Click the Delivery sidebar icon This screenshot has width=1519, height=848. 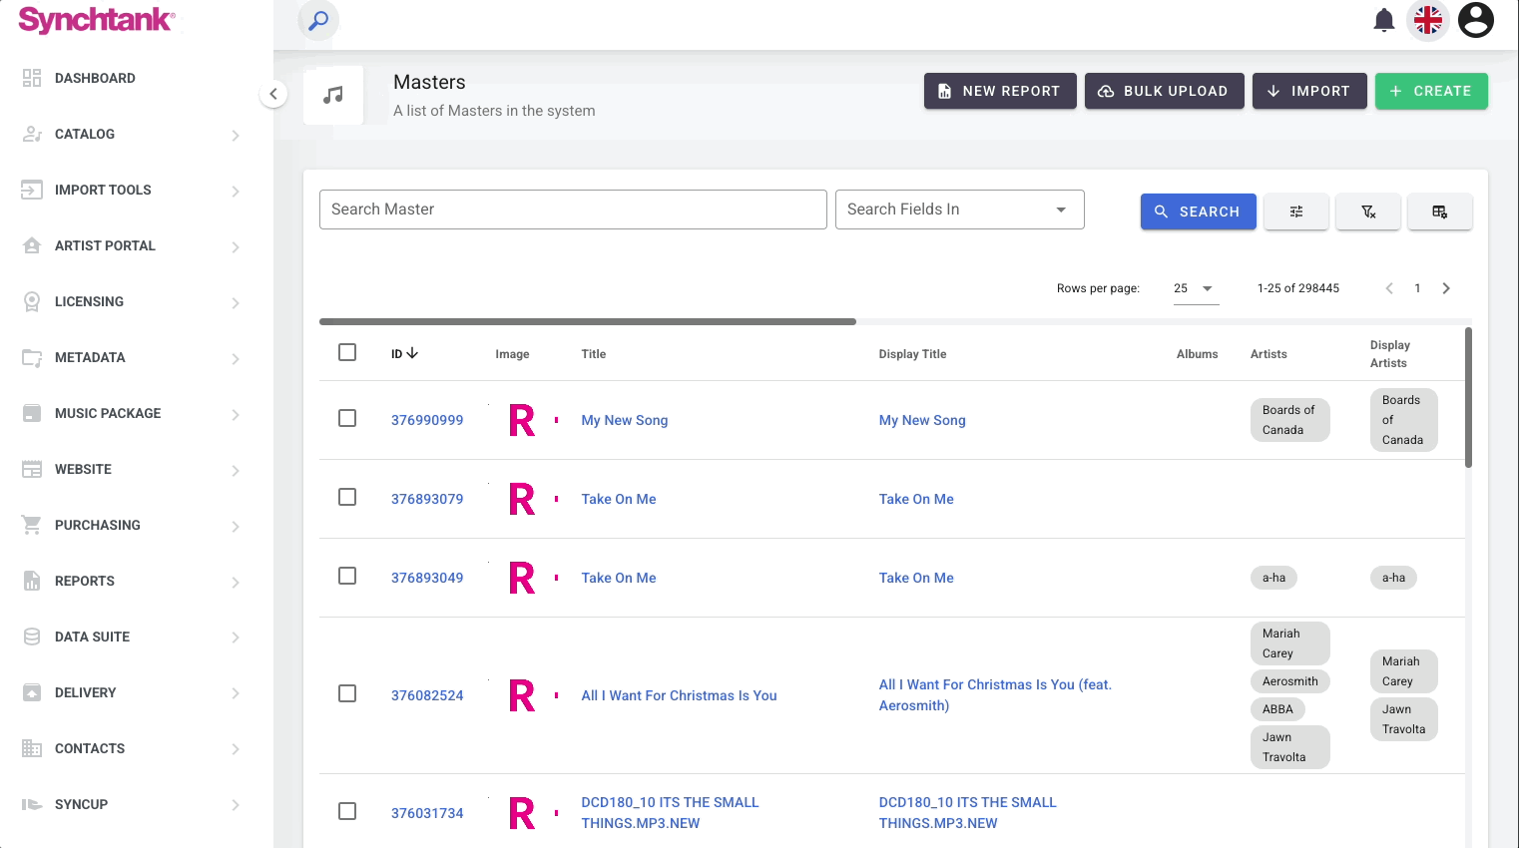[x=32, y=692]
